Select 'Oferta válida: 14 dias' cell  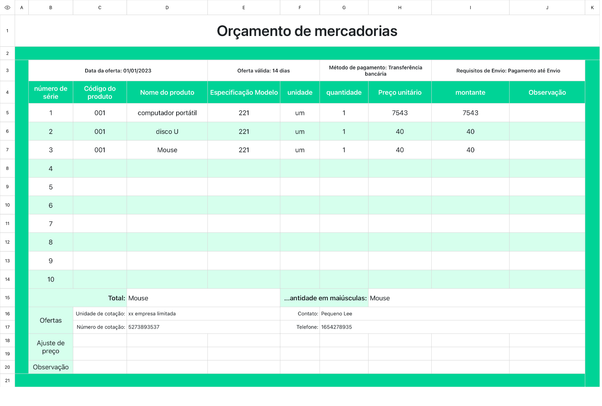pyautogui.click(x=264, y=70)
